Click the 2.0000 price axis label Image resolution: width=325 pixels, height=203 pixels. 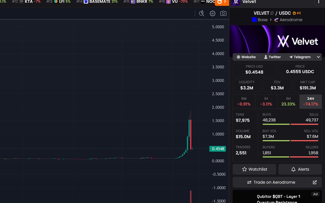(x=218, y=107)
